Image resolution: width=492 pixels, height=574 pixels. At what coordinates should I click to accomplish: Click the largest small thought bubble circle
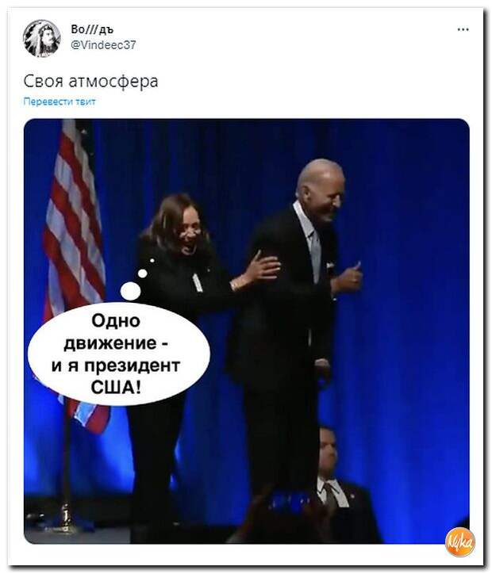tap(130, 292)
